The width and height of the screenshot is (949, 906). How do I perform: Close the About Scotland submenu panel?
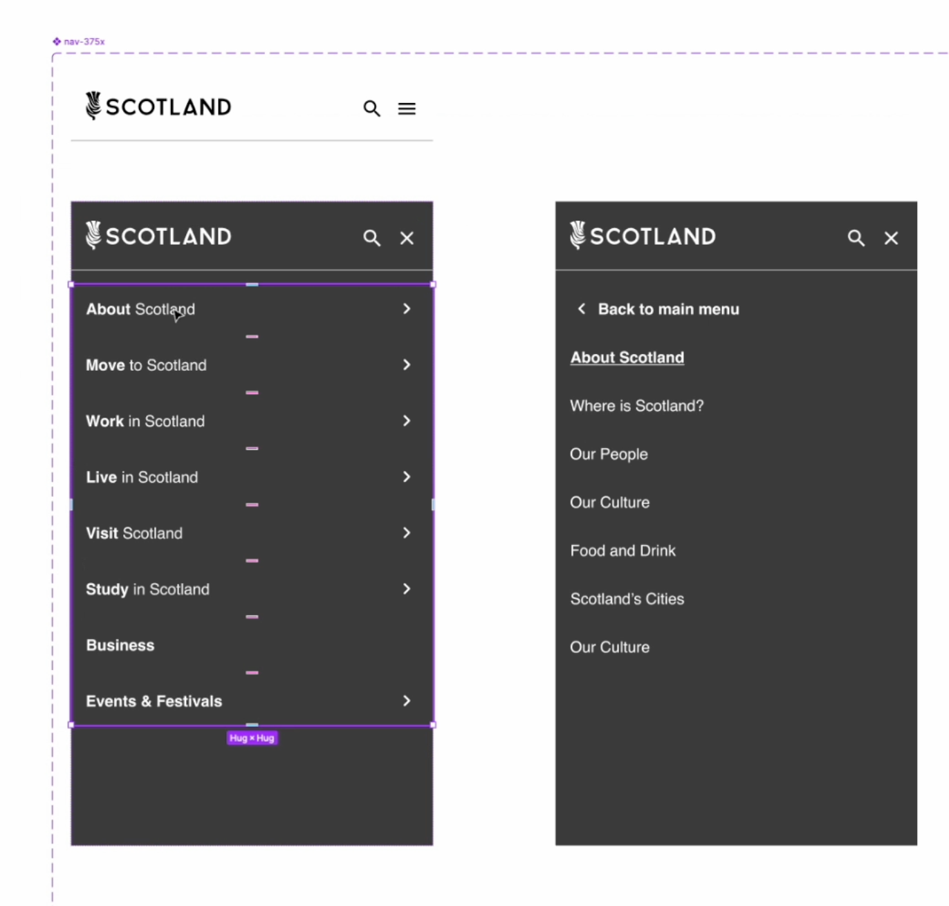pos(891,238)
